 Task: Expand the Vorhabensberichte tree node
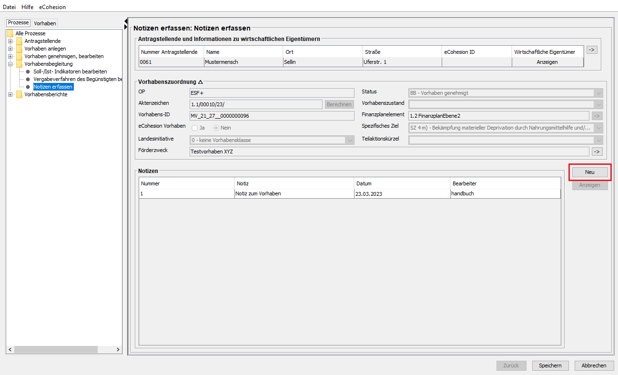tap(10, 94)
